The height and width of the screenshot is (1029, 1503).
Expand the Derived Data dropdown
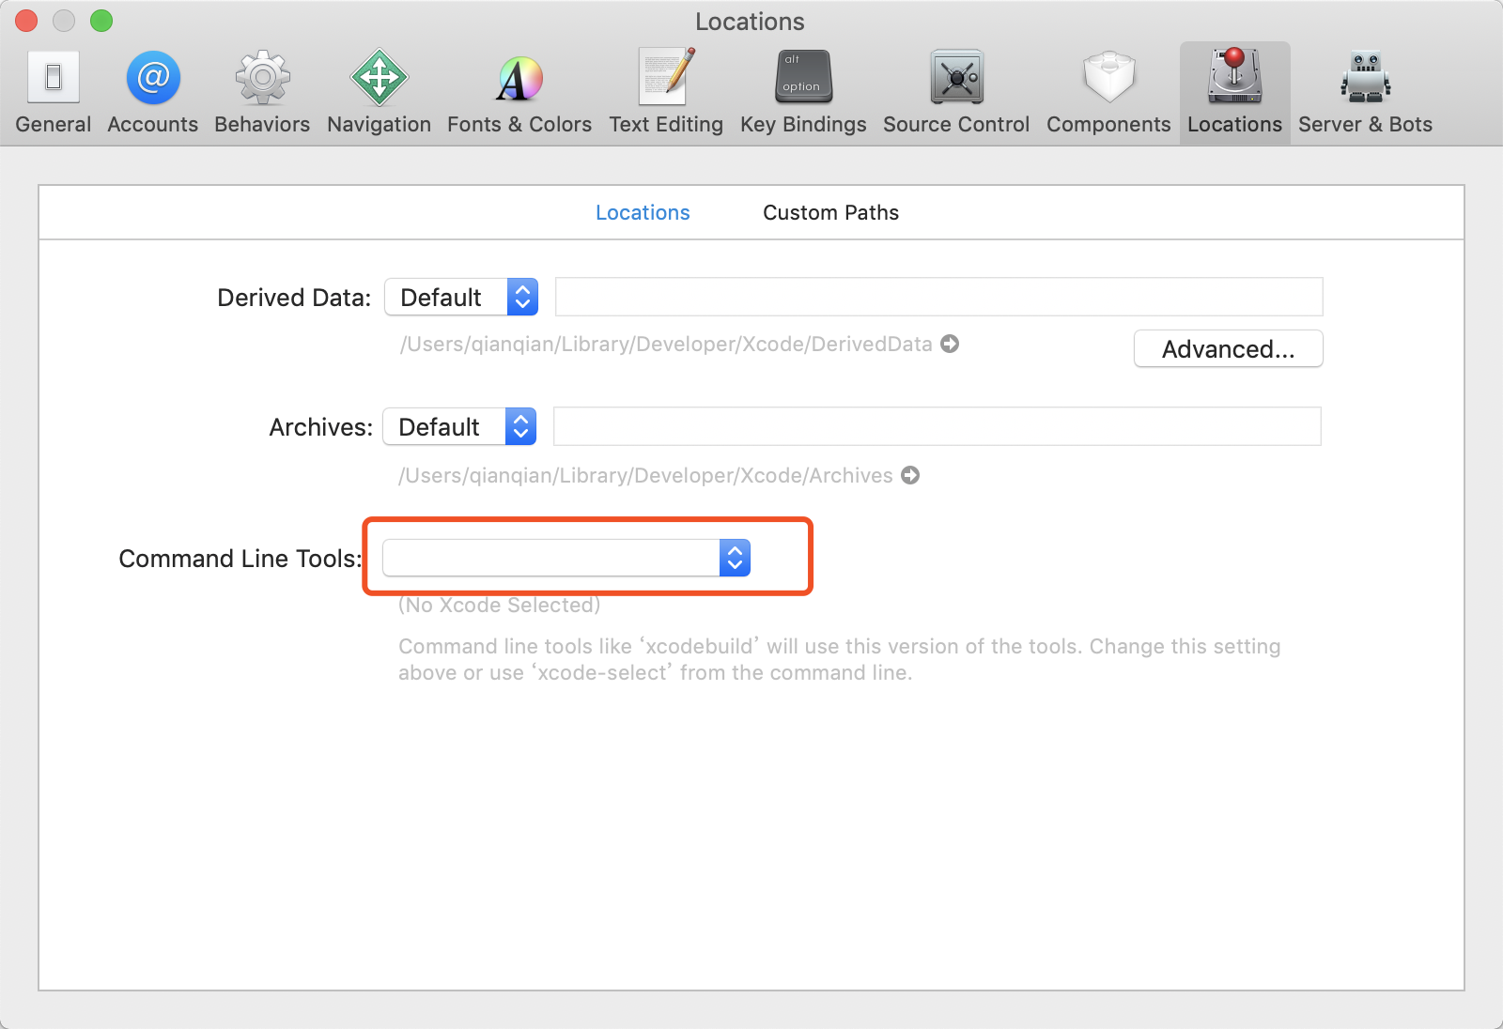461,298
